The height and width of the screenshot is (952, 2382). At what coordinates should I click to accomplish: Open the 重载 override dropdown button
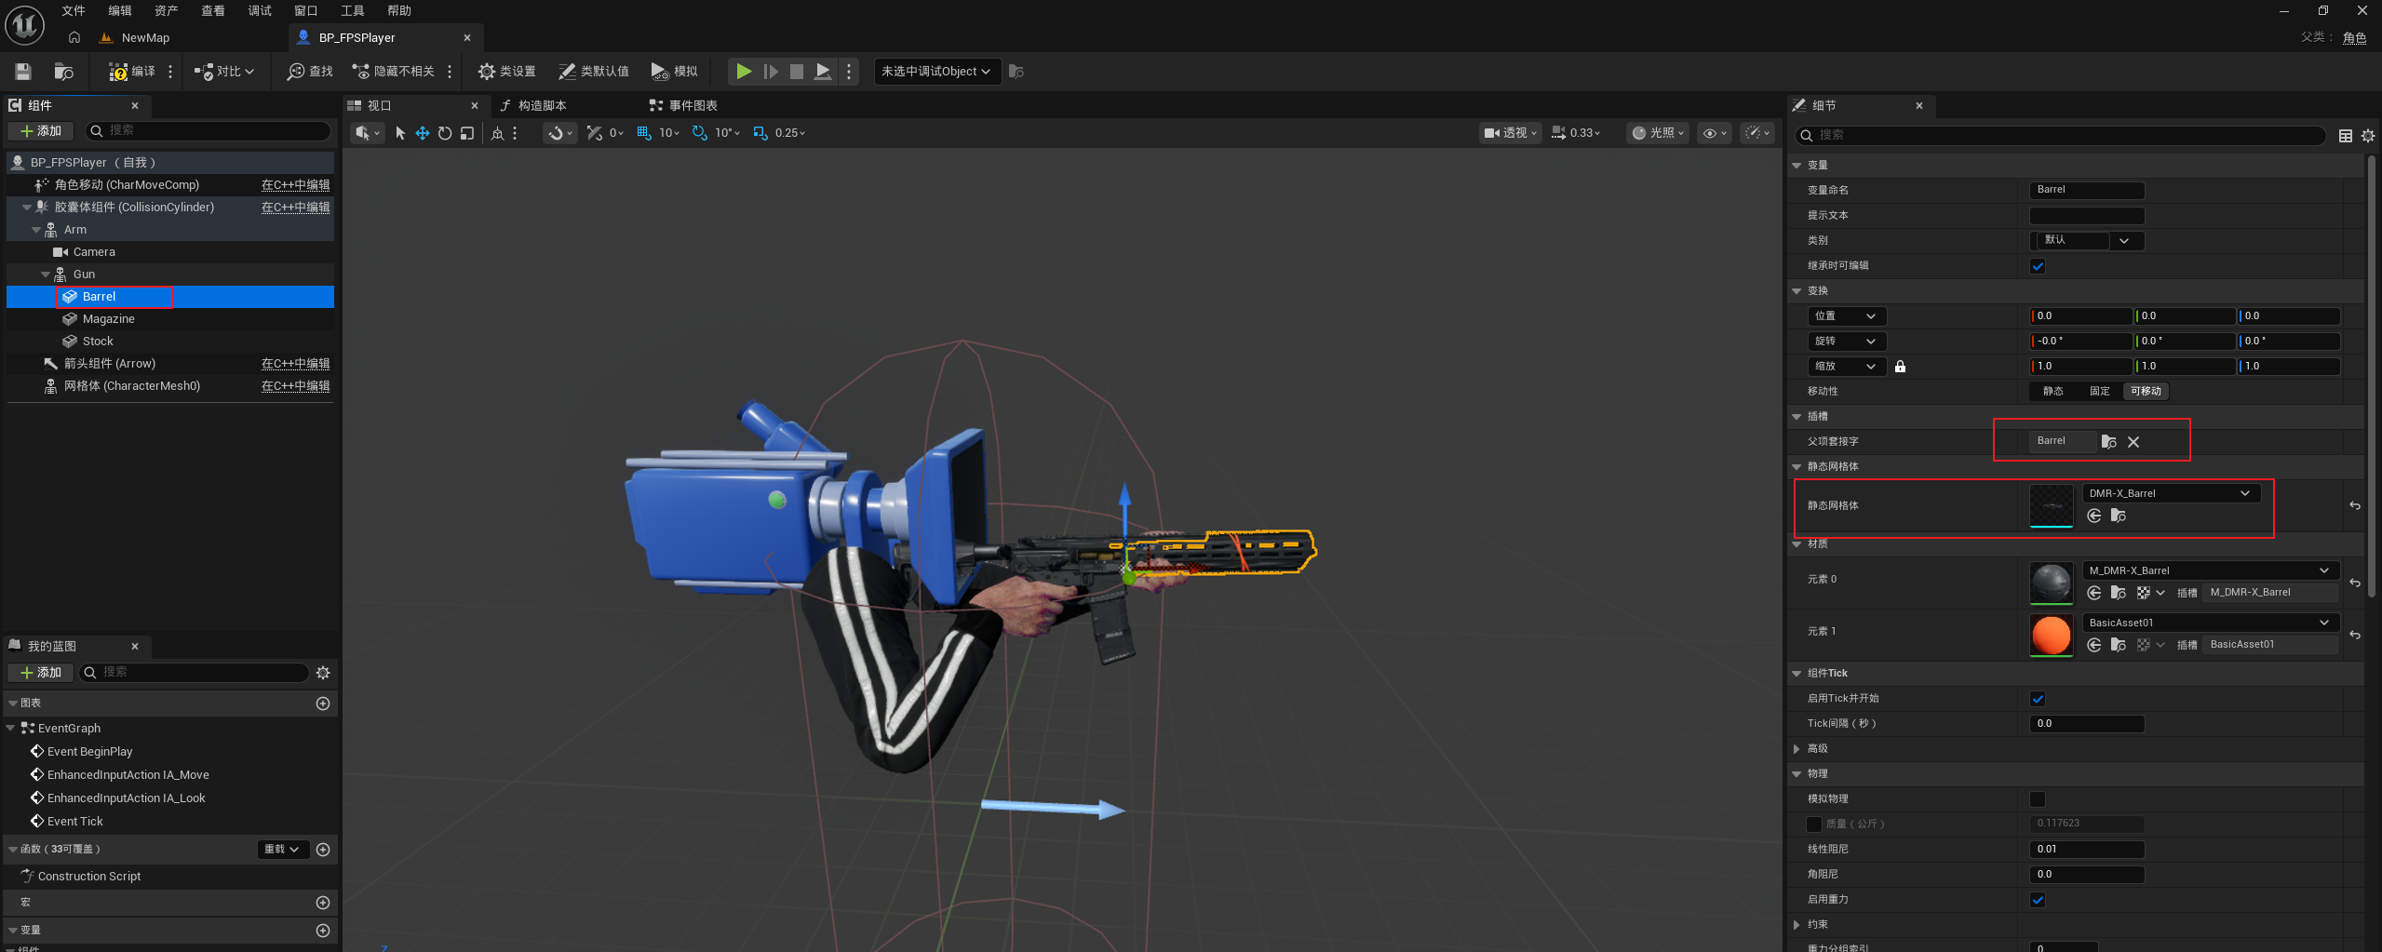(281, 850)
